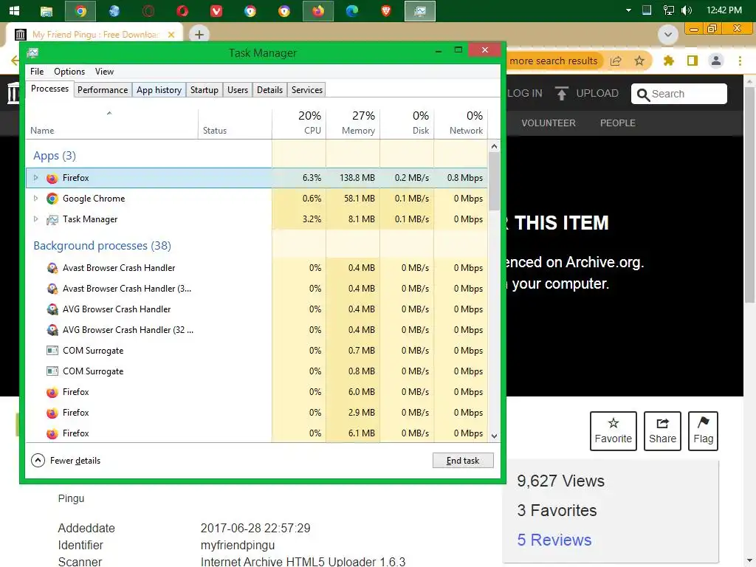Open Chrome's tab search chevron
Image resolution: width=756 pixels, height=567 pixels.
[668, 35]
